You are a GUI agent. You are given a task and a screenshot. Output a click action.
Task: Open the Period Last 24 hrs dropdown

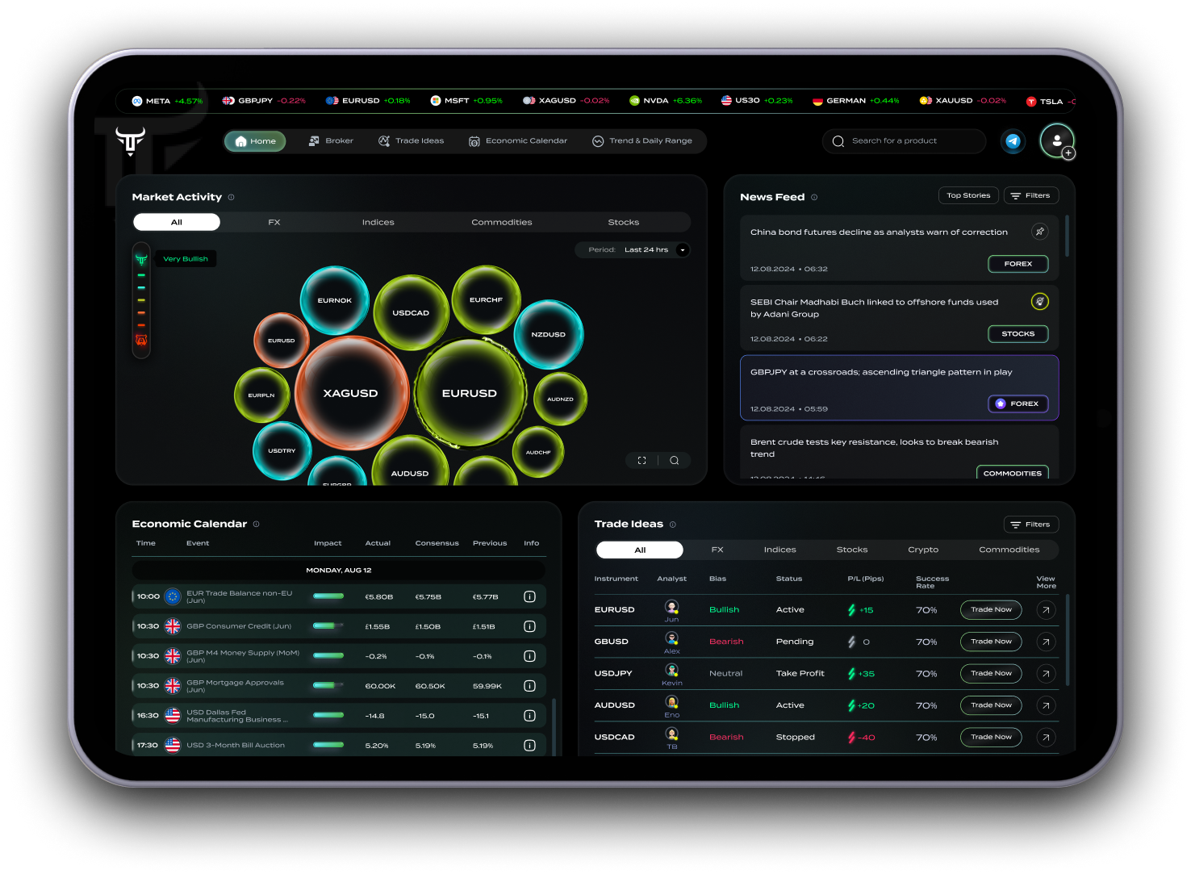(682, 250)
